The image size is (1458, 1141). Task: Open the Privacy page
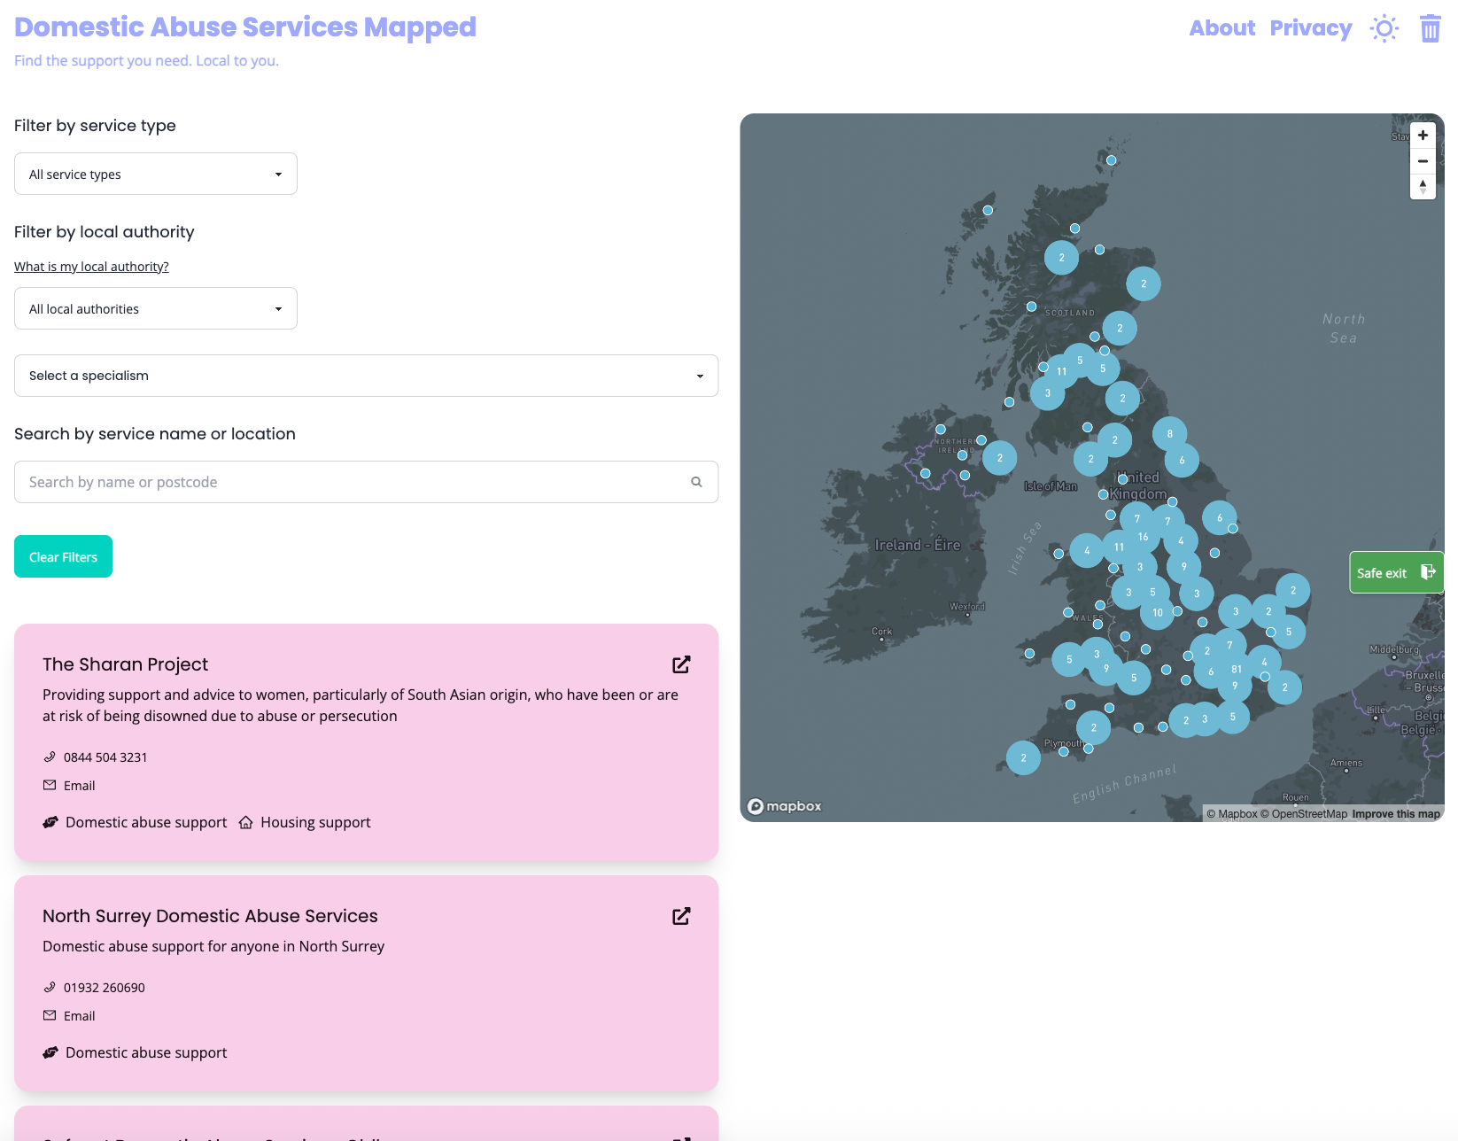point(1310,27)
